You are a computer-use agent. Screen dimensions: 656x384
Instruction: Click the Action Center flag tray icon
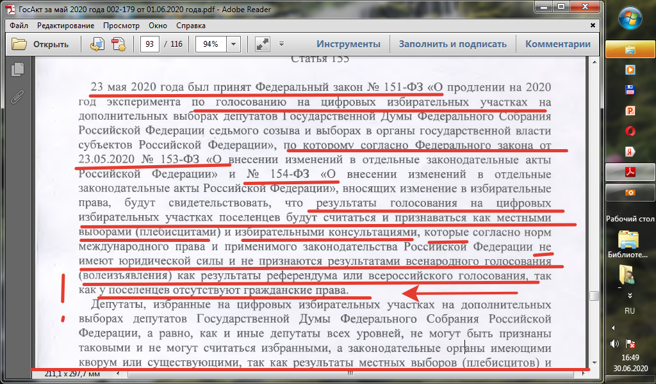point(630,344)
